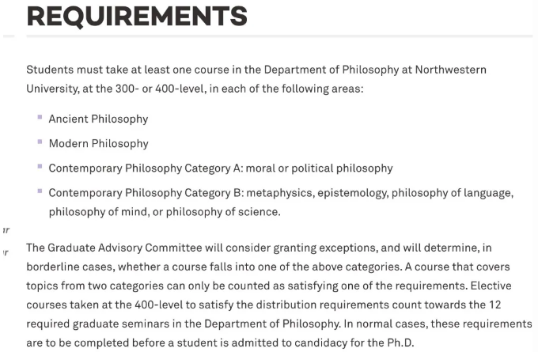Click the Modern Philosophy list item
Screen dimensions: 538x352
click(x=98, y=143)
